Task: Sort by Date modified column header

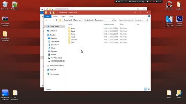Action: point(109,24)
